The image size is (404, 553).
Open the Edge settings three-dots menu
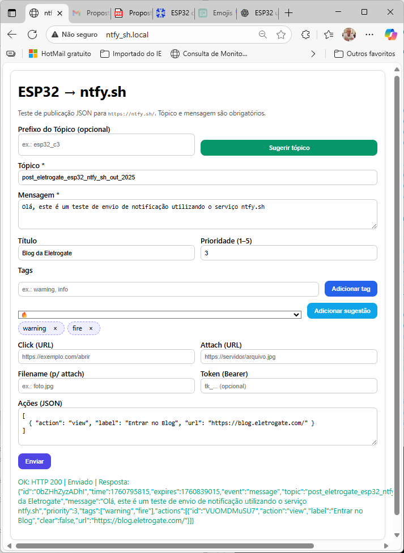point(369,35)
